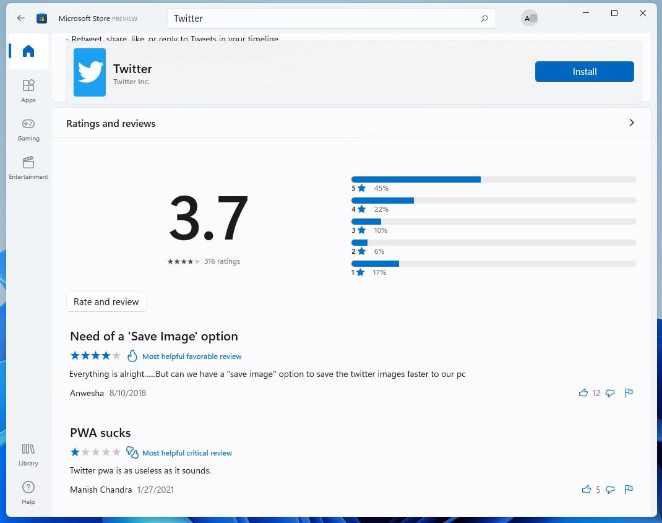
Task: Open the Entertainment section
Action: click(28, 168)
